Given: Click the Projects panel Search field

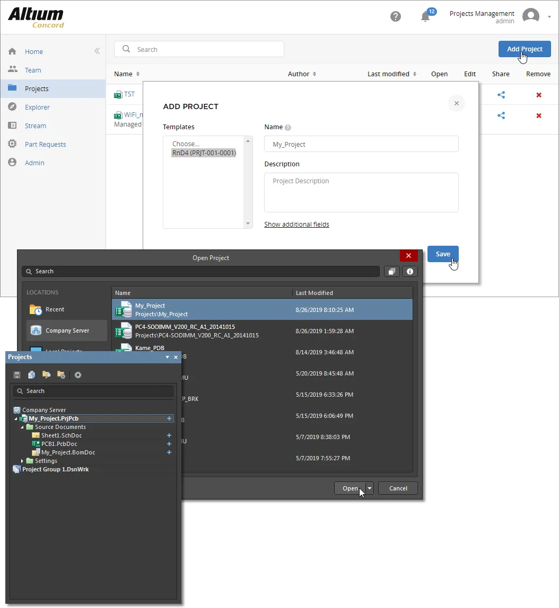Looking at the screenshot, I should coord(93,391).
